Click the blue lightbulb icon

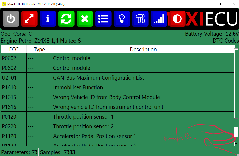click(x=122, y=19)
